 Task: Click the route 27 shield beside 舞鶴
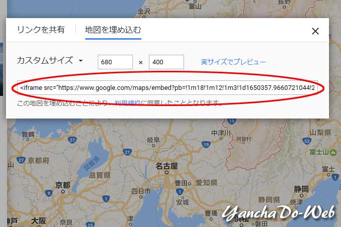72,140
